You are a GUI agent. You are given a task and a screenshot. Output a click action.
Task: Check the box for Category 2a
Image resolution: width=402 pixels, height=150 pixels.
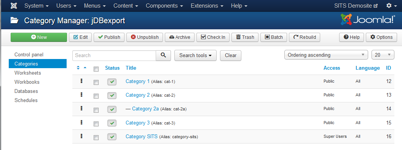[96, 110]
